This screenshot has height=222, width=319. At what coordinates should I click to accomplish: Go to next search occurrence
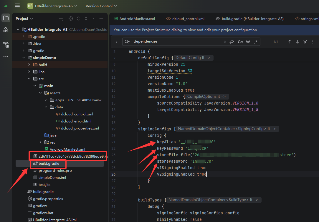[297, 42]
